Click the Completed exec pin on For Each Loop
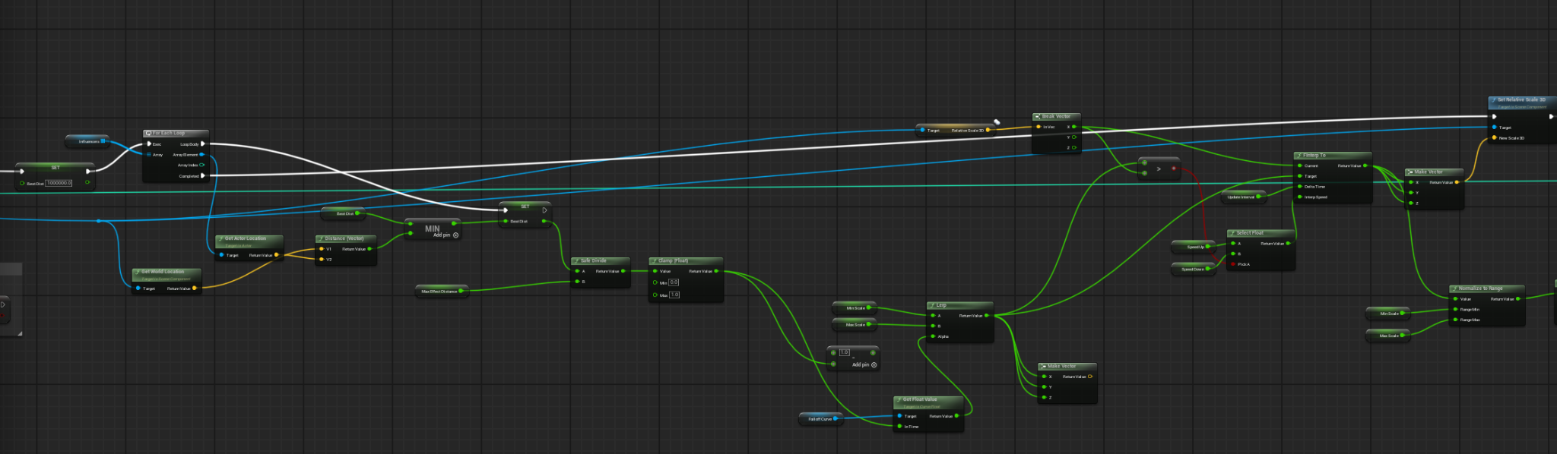Screen dimensions: 1557x454 point(202,176)
